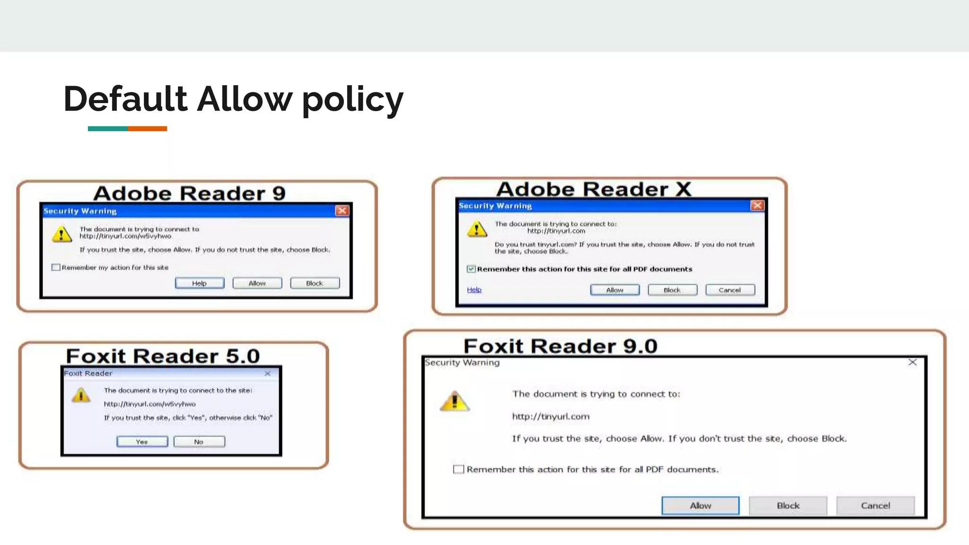Check 'Remember my action for this site'
This screenshot has width=969, height=545.
[56, 267]
